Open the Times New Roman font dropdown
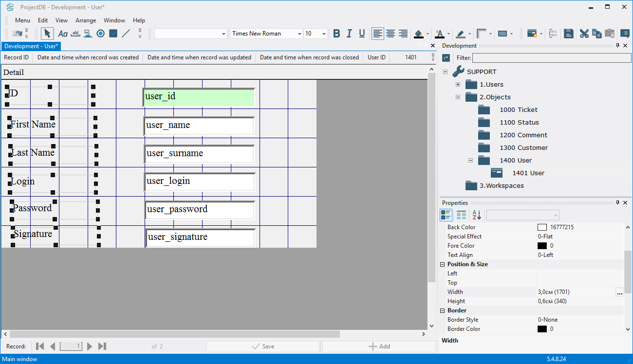 click(x=299, y=34)
